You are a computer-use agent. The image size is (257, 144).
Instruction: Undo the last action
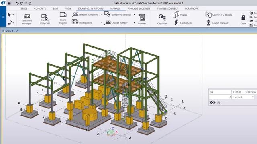pos(17,3)
